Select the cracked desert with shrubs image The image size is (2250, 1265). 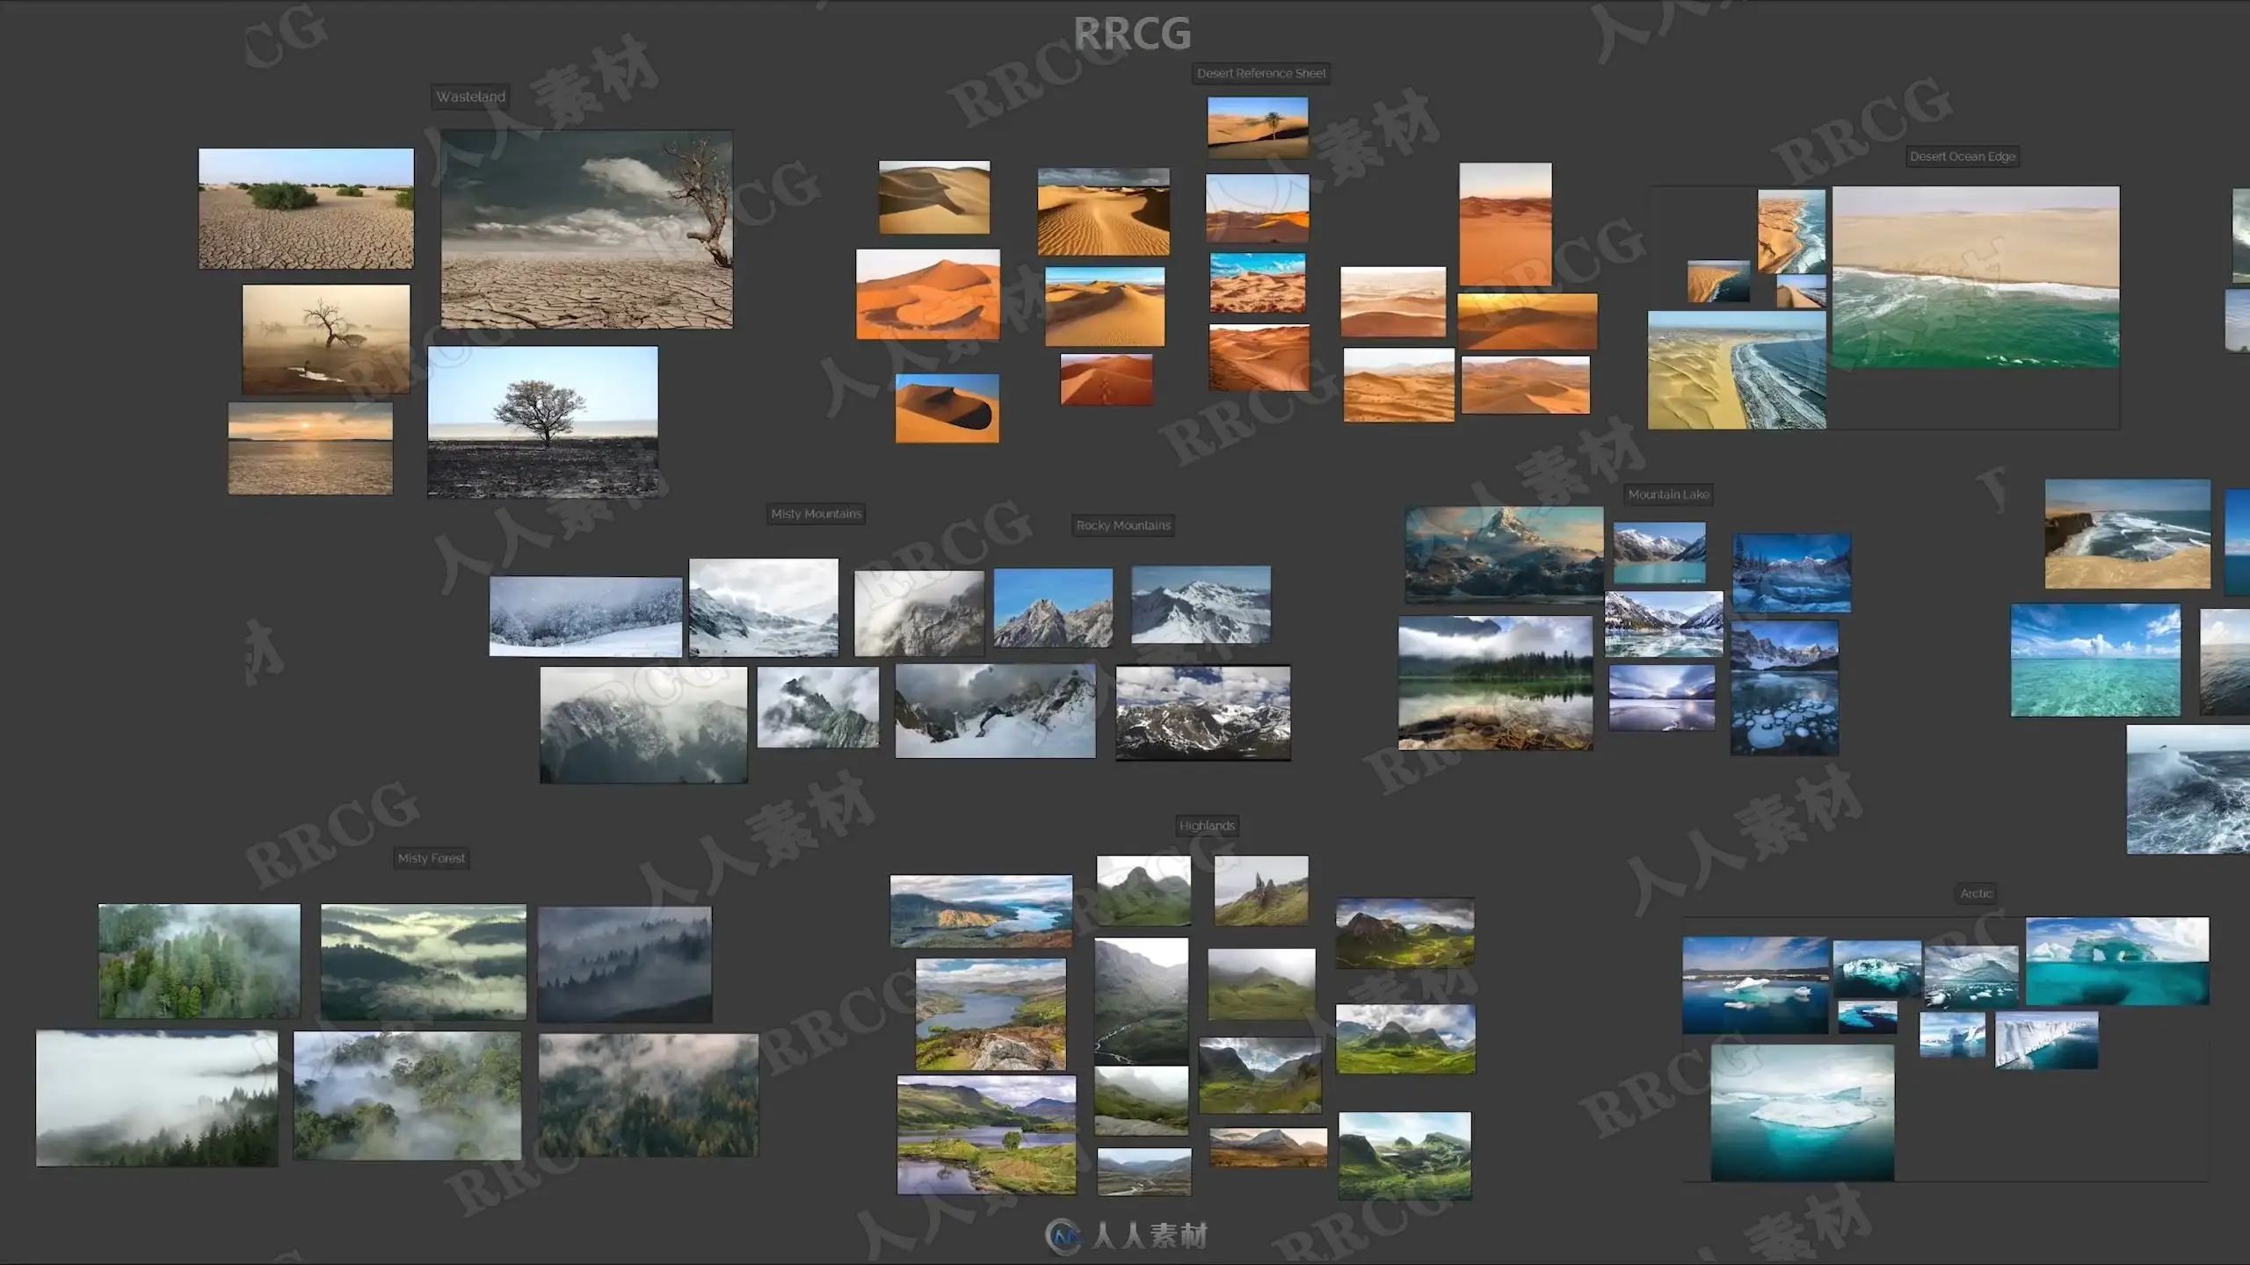306,208
